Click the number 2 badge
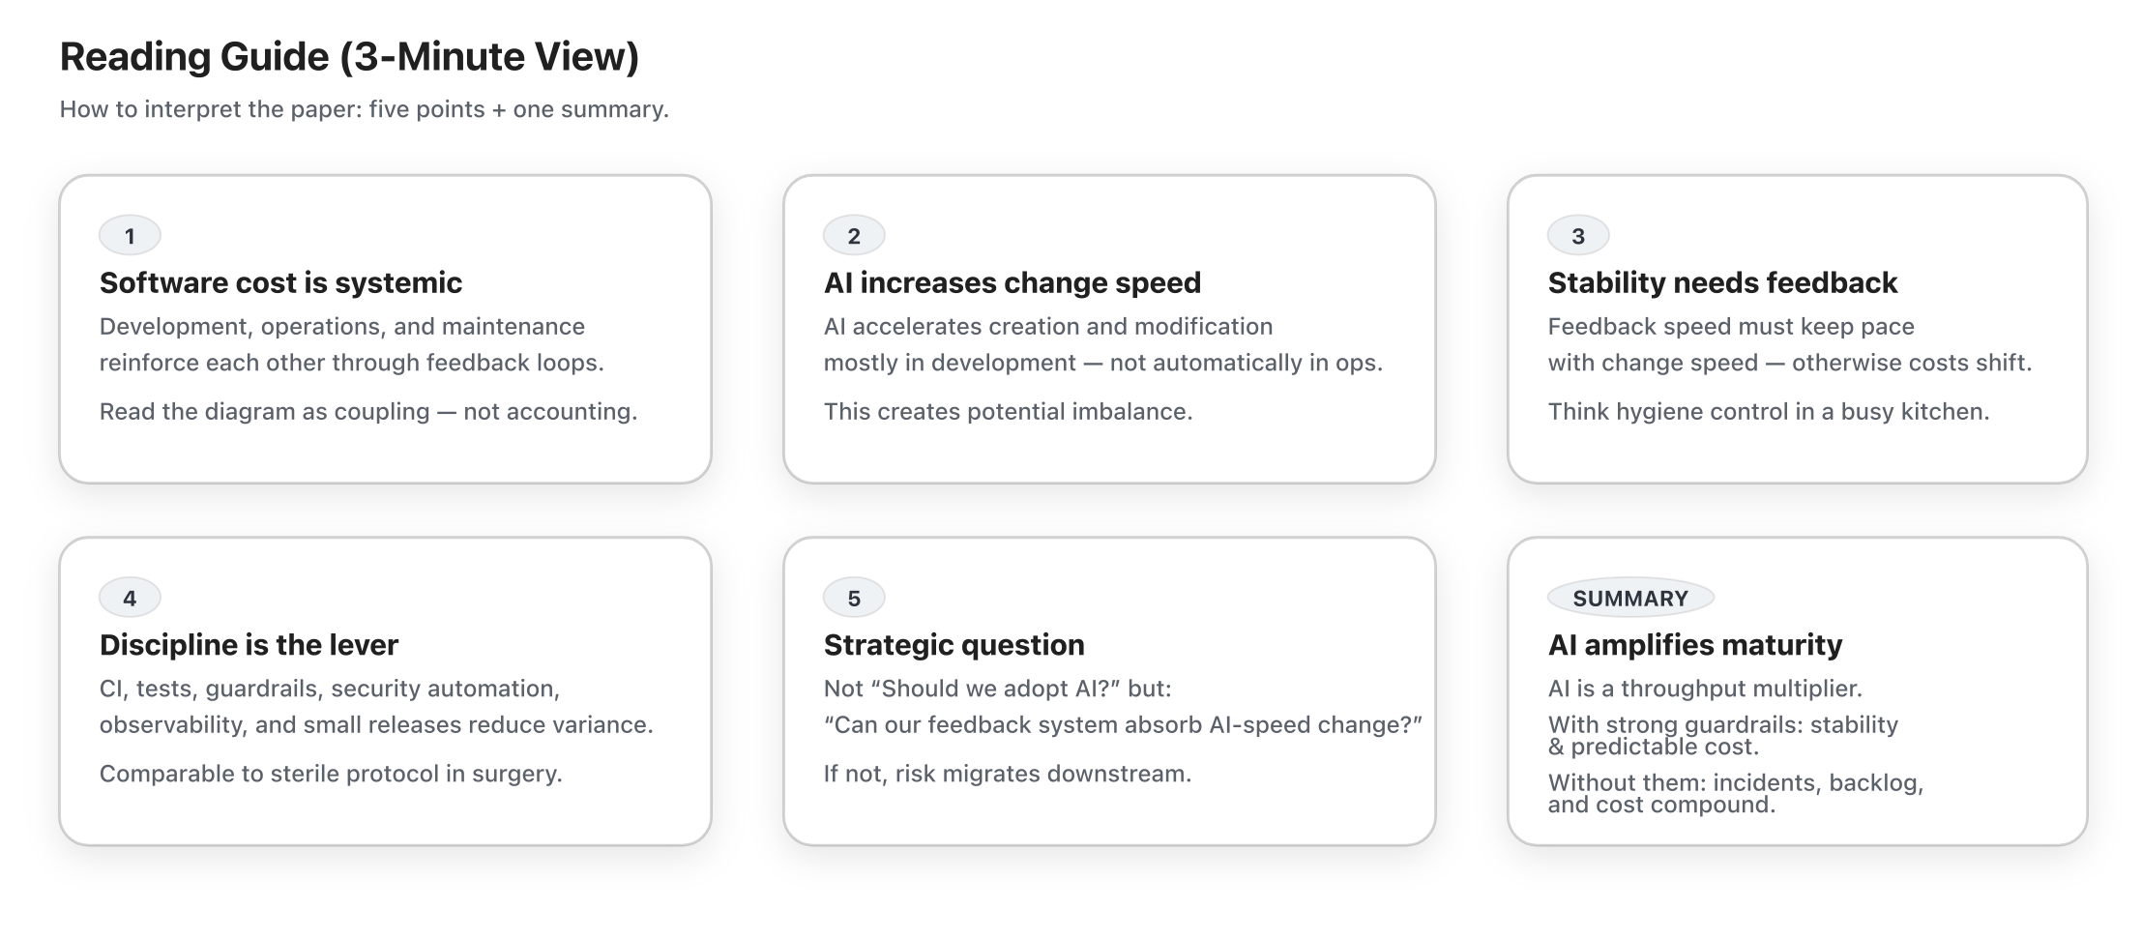The height and width of the screenshot is (939, 2142). 854,236
